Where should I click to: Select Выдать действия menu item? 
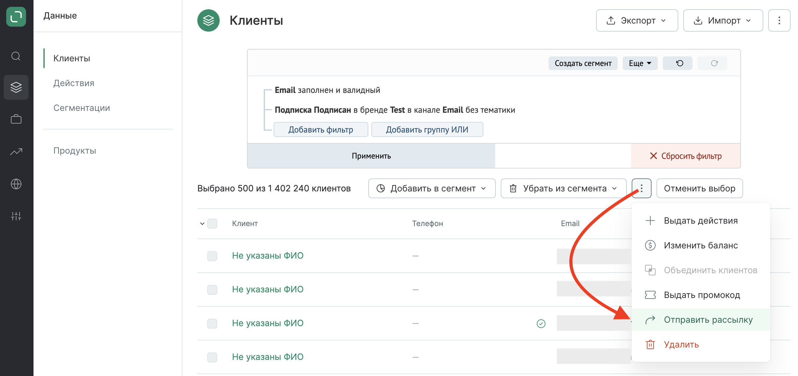(x=701, y=221)
